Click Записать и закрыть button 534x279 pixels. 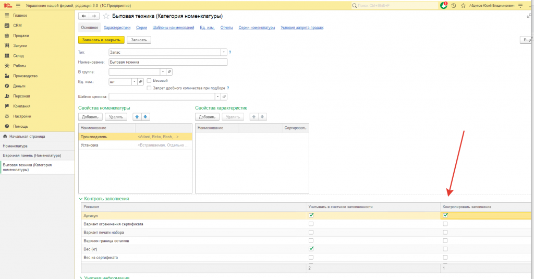pyautogui.click(x=101, y=40)
